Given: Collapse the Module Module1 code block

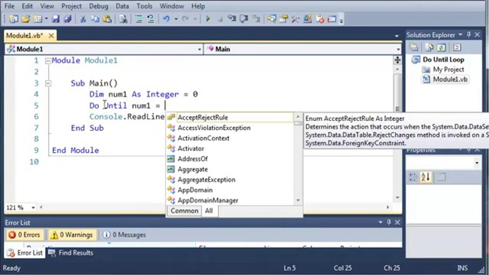Looking at the screenshot, I should (x=48, y=61).
